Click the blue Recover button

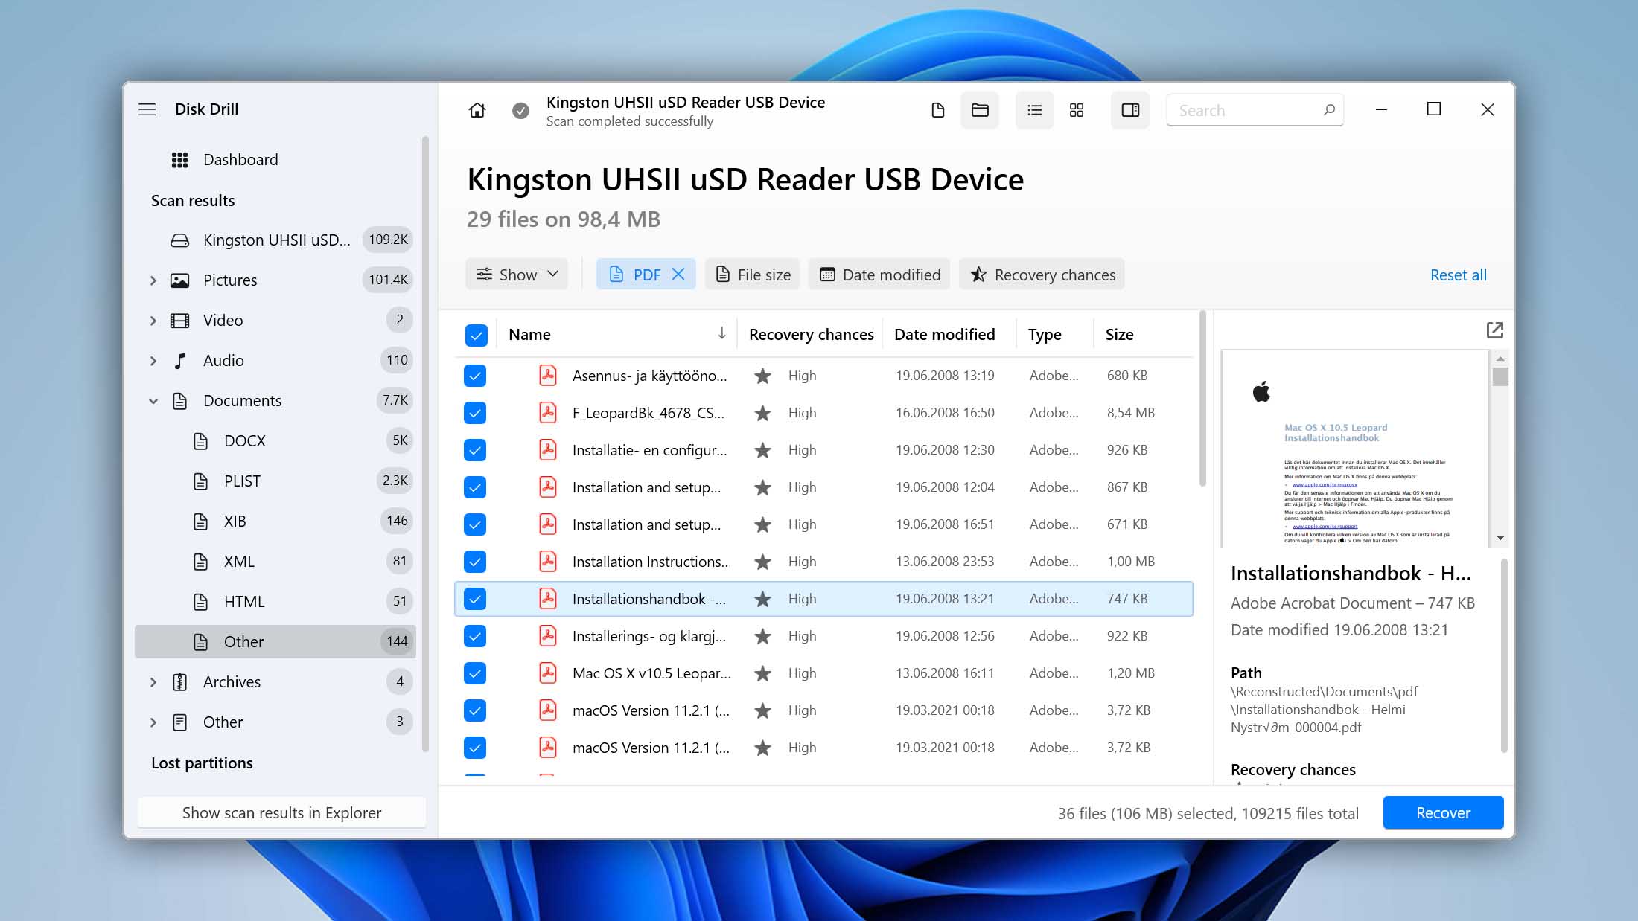coord(1443,813)
